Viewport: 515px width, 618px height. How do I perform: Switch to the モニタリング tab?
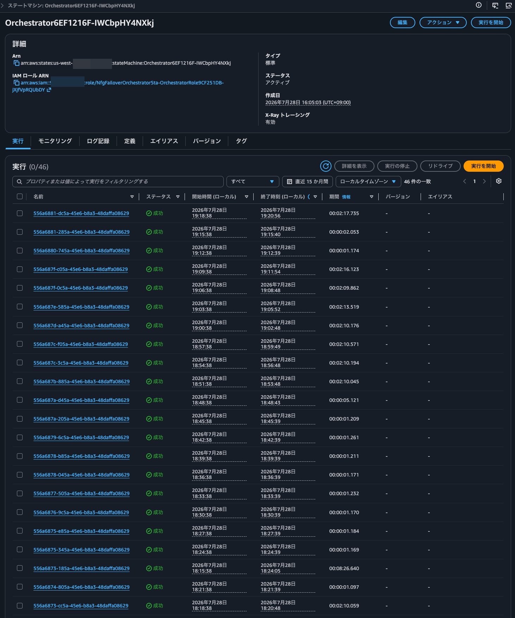pos(55,141)
